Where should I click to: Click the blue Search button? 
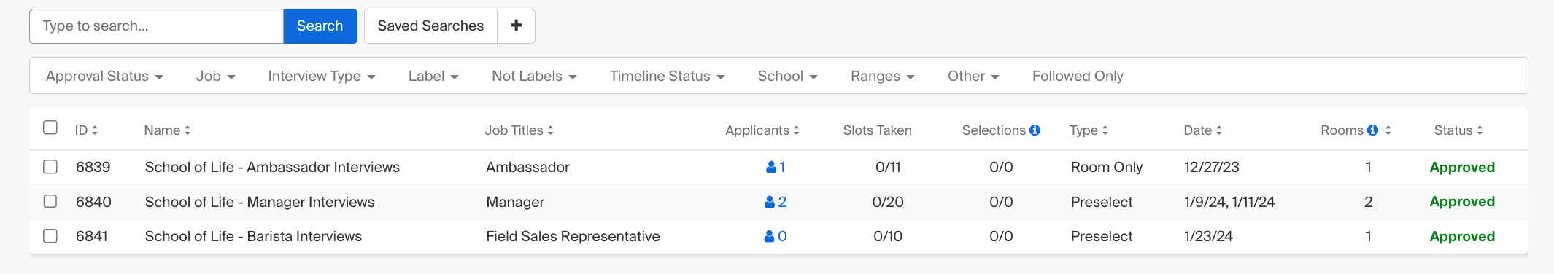(320, 26)
